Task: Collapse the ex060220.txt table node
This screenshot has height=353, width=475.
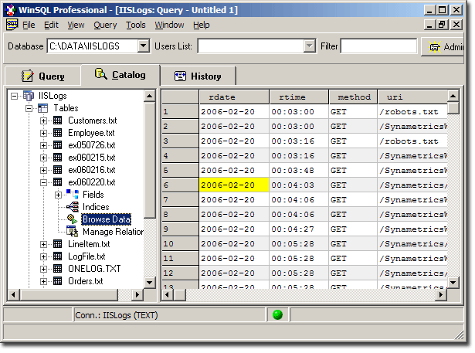Action: click(x=43, y=182)
